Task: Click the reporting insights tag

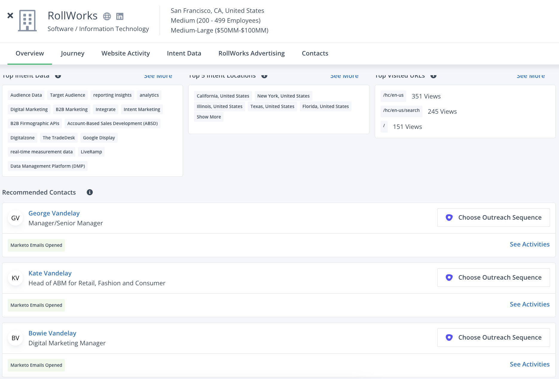Action: coord(112,95)
